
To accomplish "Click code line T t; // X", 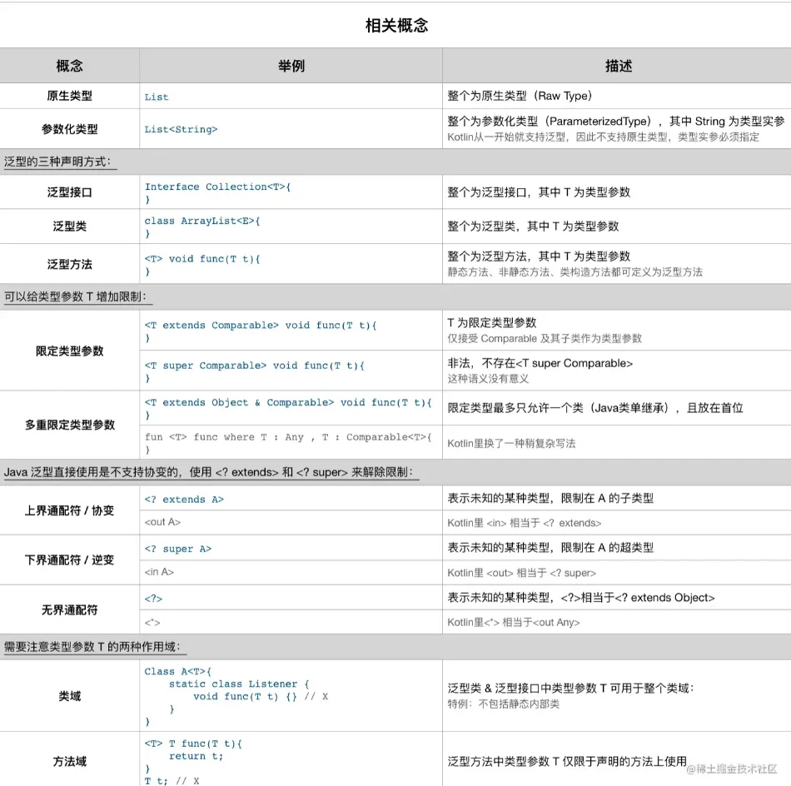I will point(172,781).
